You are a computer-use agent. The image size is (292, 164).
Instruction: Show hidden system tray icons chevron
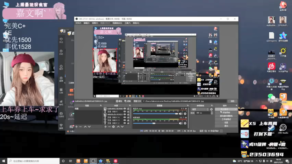tap(257, 161)
